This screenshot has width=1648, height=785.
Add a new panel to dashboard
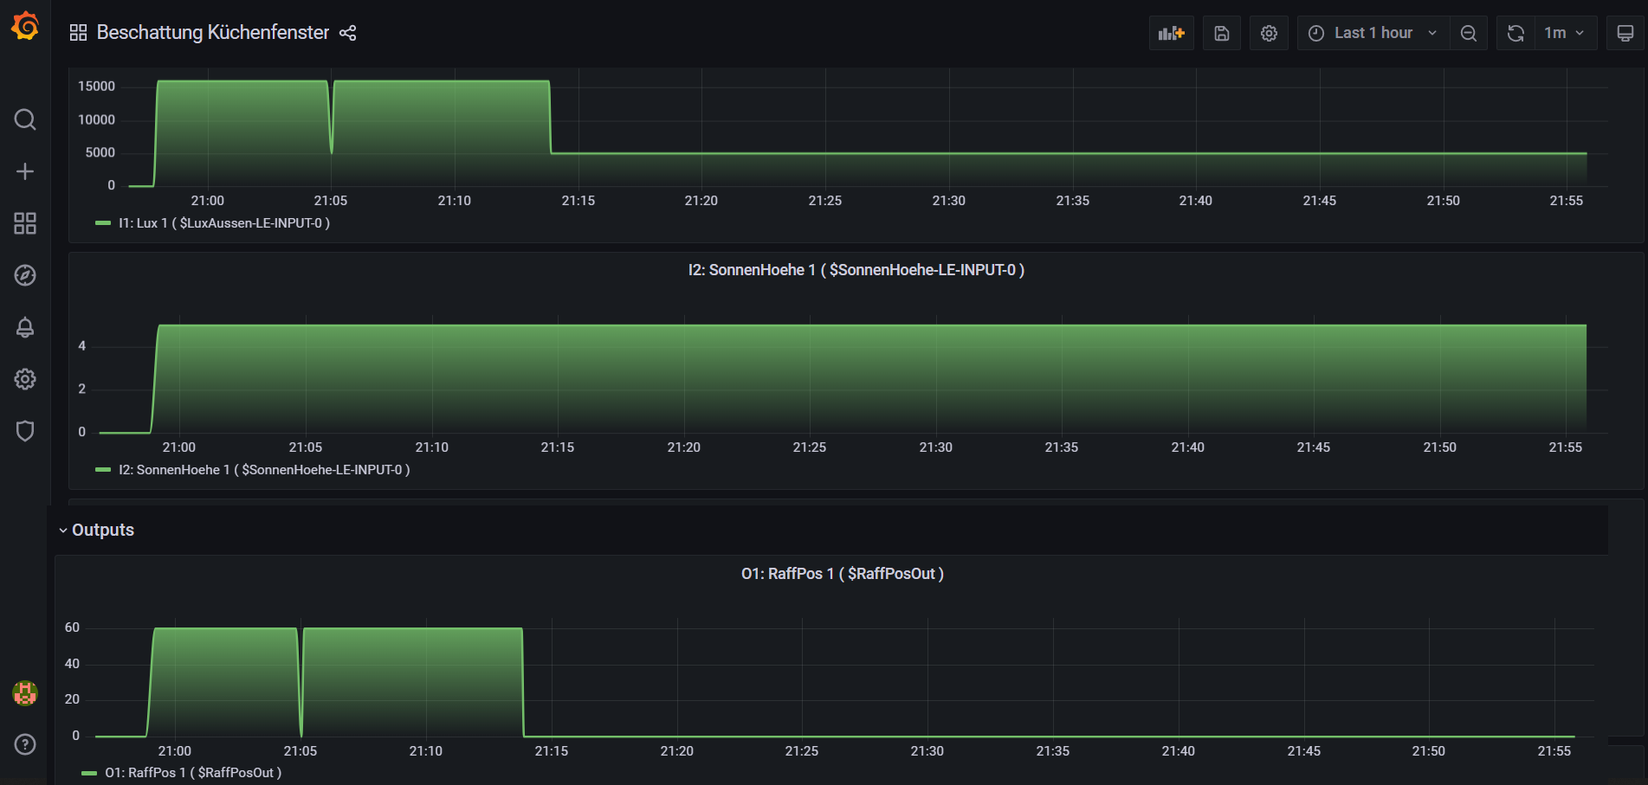pos(1172,33)
